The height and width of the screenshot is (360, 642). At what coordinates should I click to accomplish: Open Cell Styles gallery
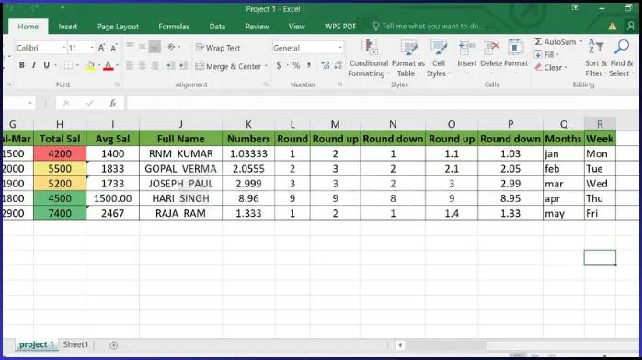pyautogui.click(x=439, y=58)
